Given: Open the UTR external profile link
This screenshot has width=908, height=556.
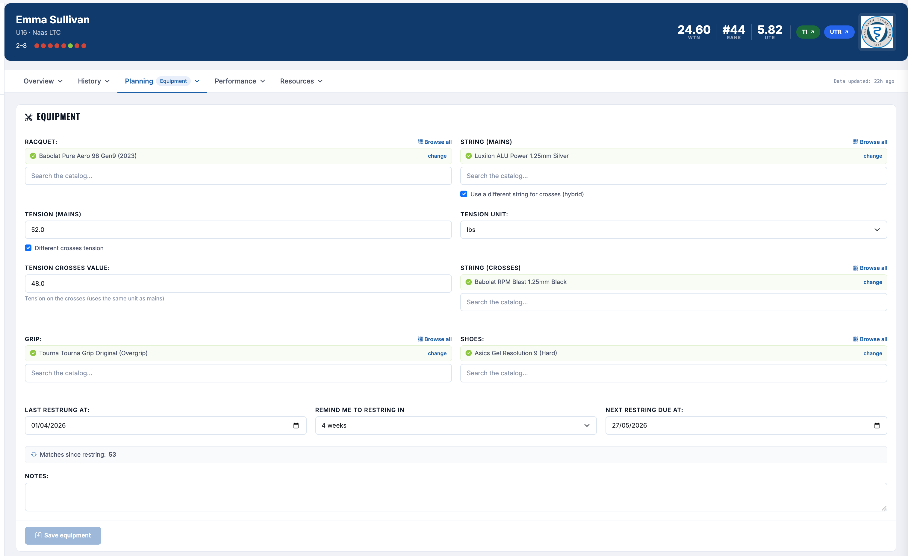Looking at the screenshot, I should 839,32.
